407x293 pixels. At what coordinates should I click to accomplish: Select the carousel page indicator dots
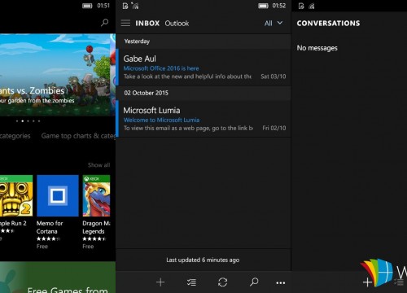click(x=28, y=121)
